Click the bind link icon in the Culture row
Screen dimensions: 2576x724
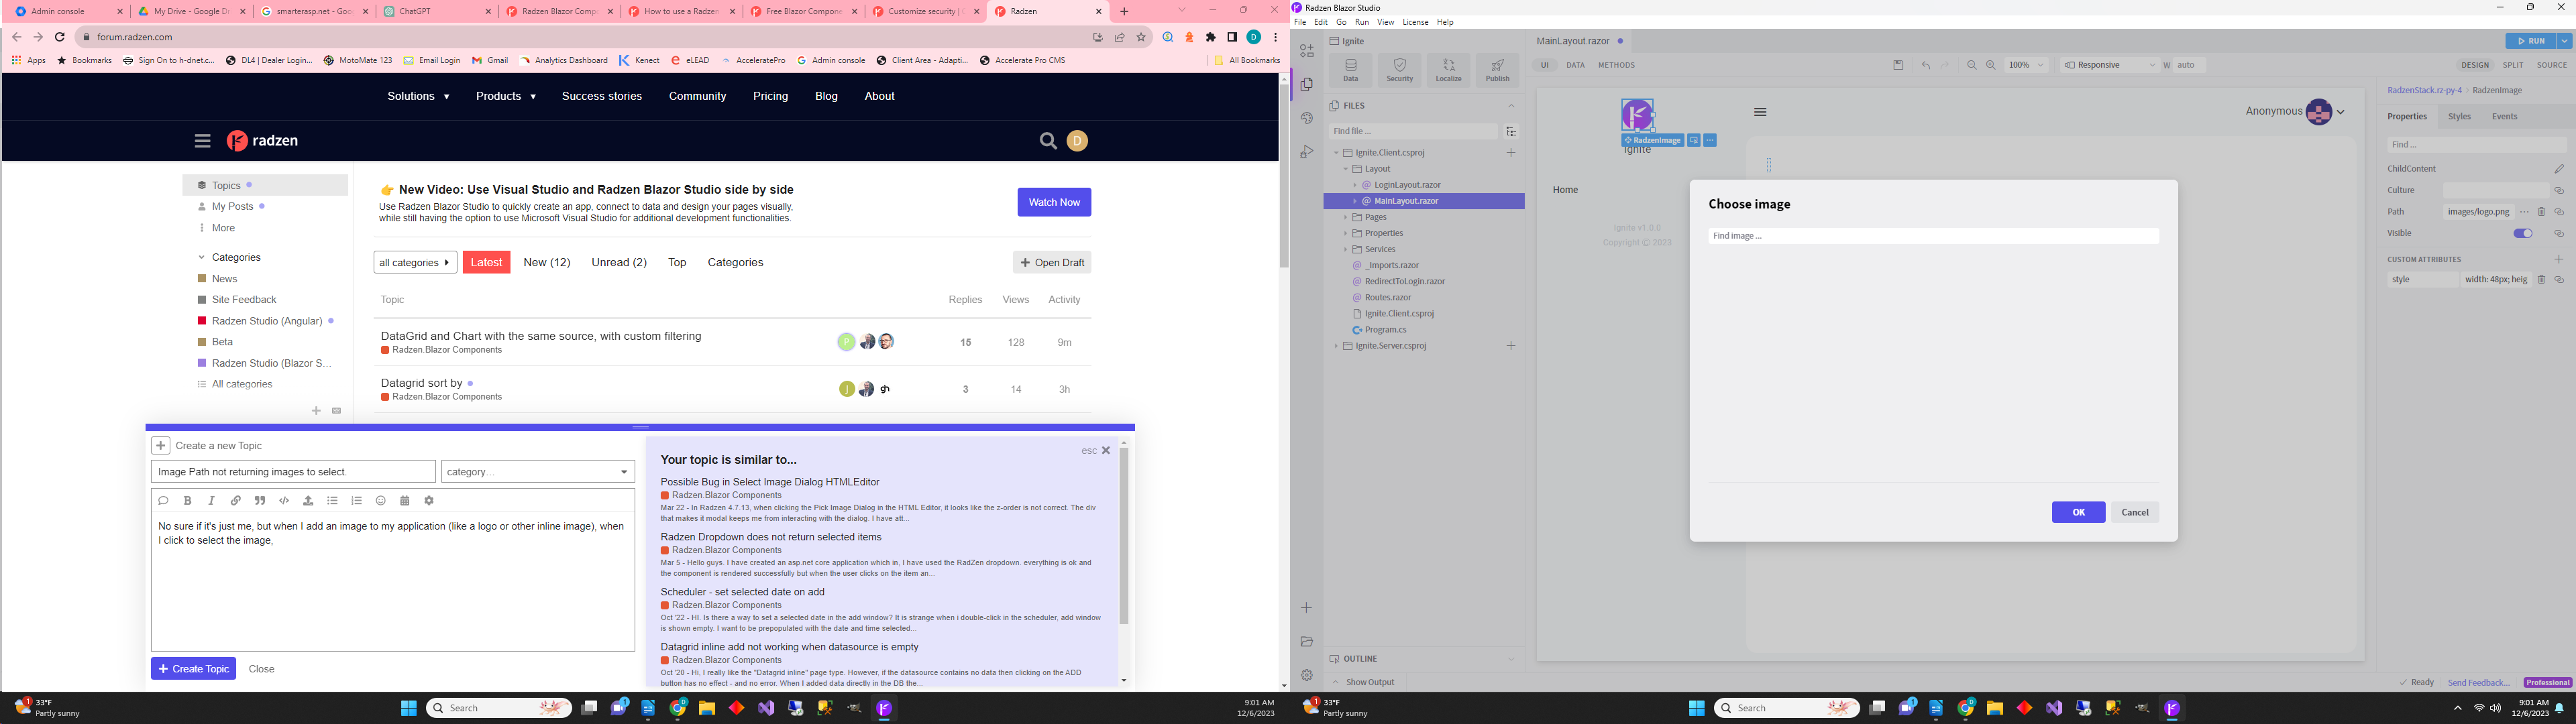click(2559, 190)
